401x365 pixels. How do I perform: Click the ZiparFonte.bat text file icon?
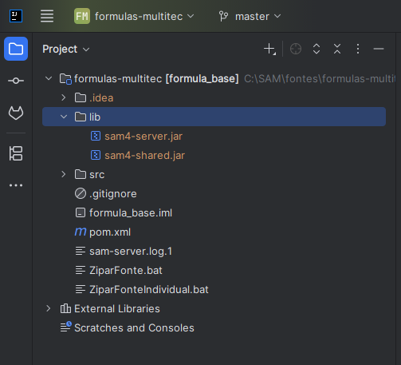point(81,270)
